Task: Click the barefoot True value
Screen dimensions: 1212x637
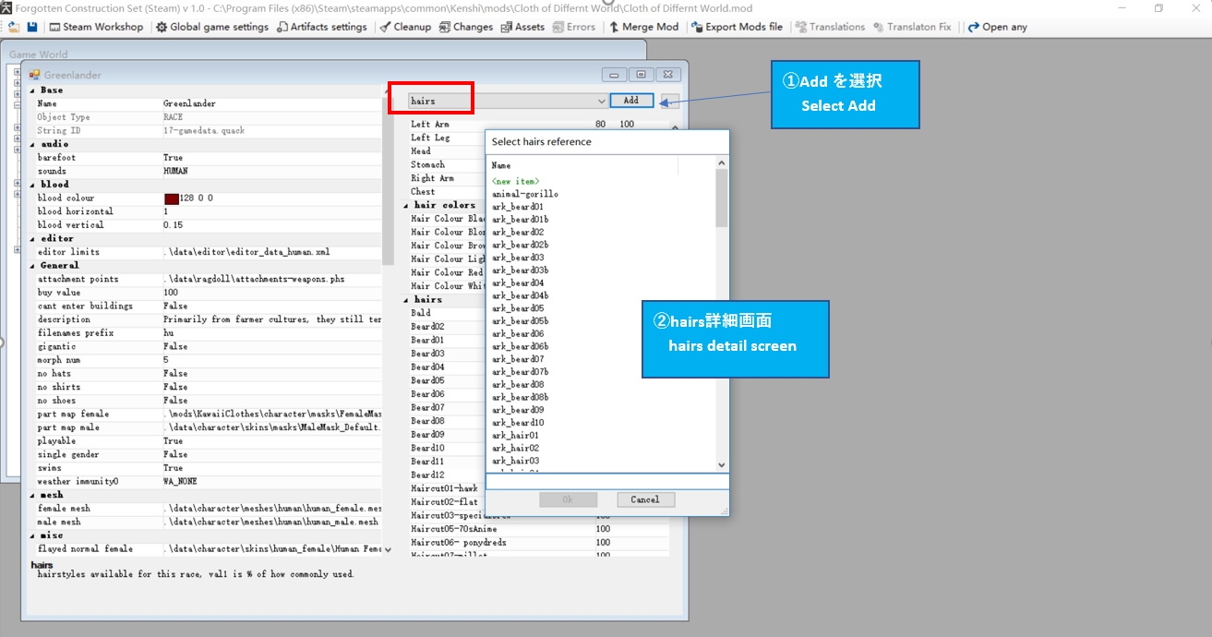Action: point(174,158)
